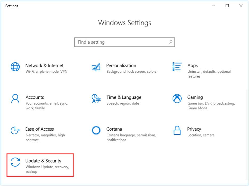Maximize the Settings window
The width and height of the screenshot is (249, 186).
tap(227, 6)
